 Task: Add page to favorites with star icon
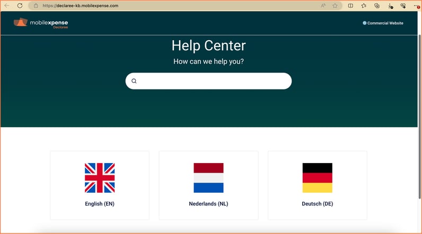click(x=335, y=6)
